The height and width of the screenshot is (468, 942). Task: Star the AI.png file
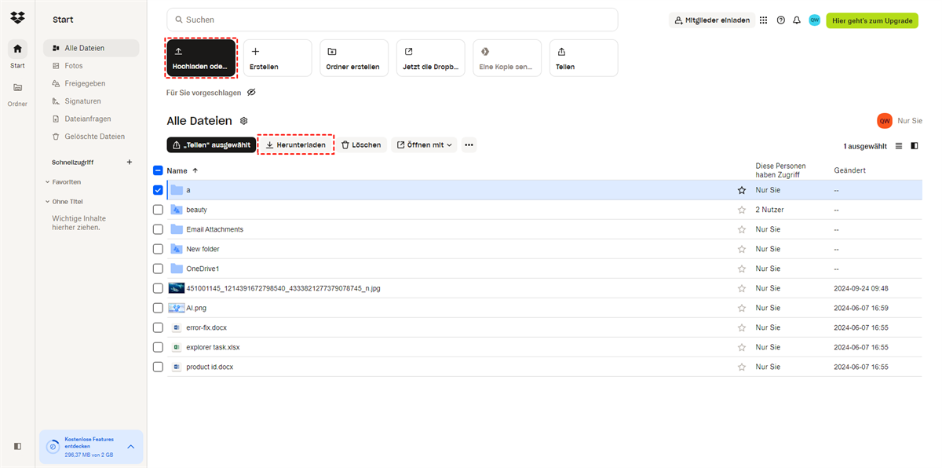point(741,308)
